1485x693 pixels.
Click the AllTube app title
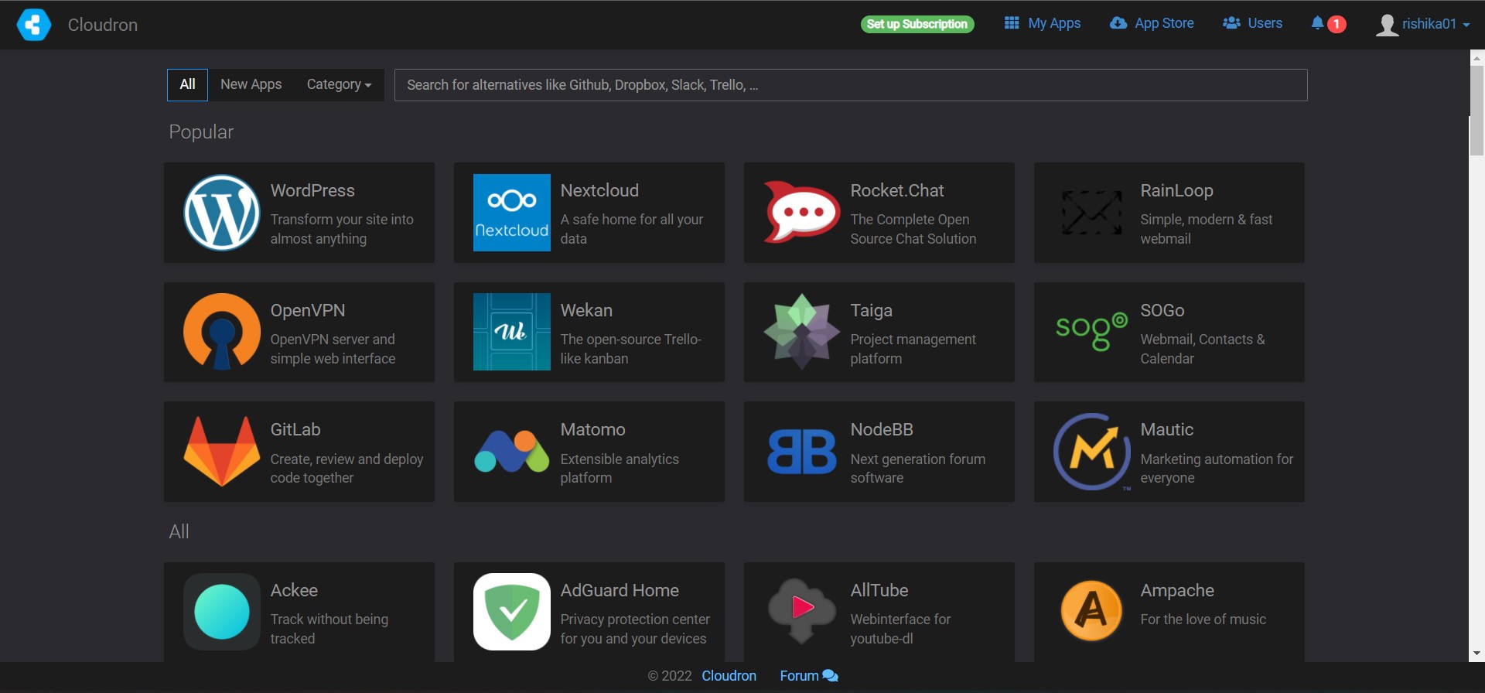(x=879, y=590)
